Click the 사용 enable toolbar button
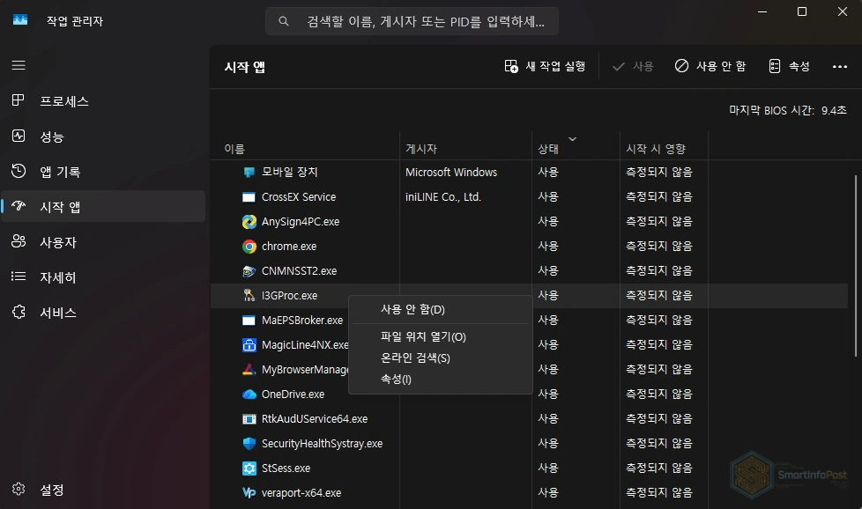Viewport: 862px width, 509px height. [x=633, y=66]
